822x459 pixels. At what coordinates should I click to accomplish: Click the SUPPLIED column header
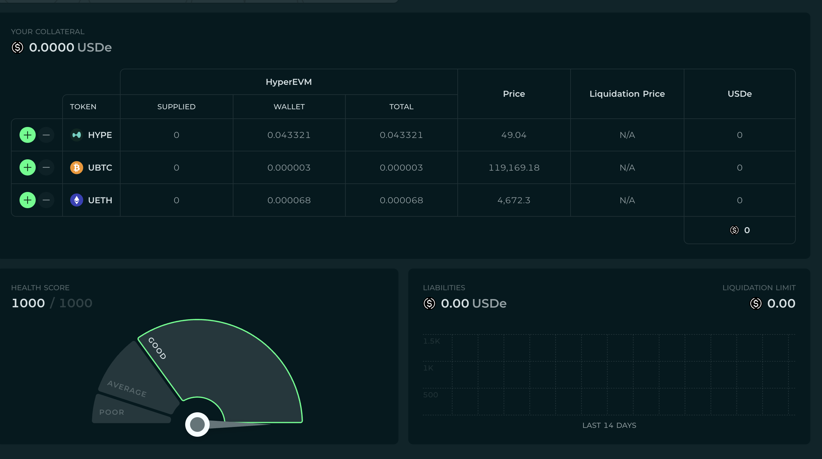tap(176, 107)
